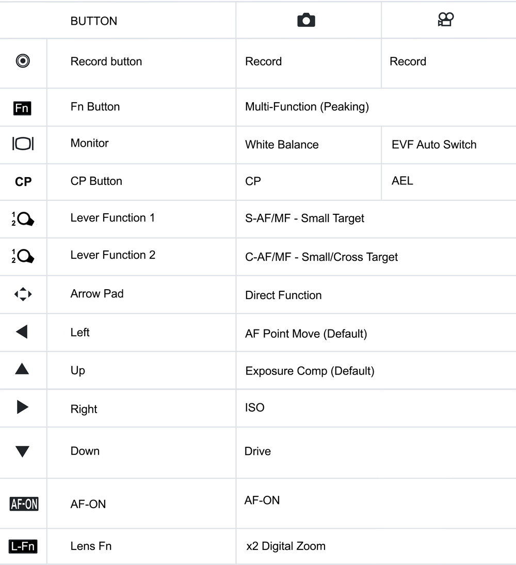516x565 pixels.
Task: Click the Right arrow triangle icon
Action: pos(22,407)
